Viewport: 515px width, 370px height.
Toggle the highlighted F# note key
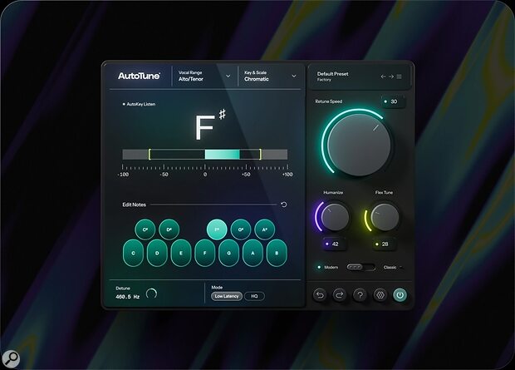[x=217, y=229]
